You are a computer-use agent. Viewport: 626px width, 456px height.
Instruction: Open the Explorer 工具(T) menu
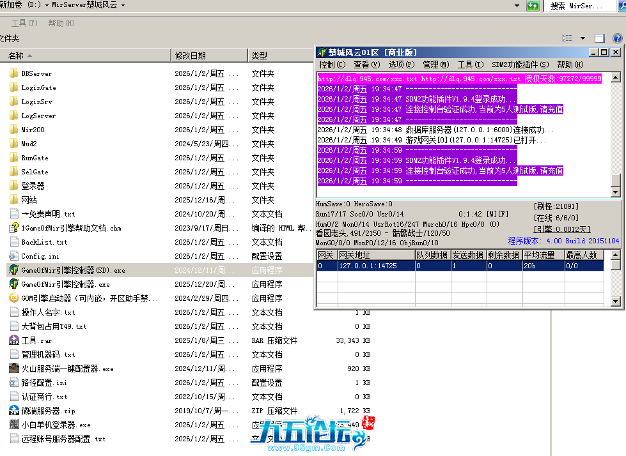pos(24,23)
